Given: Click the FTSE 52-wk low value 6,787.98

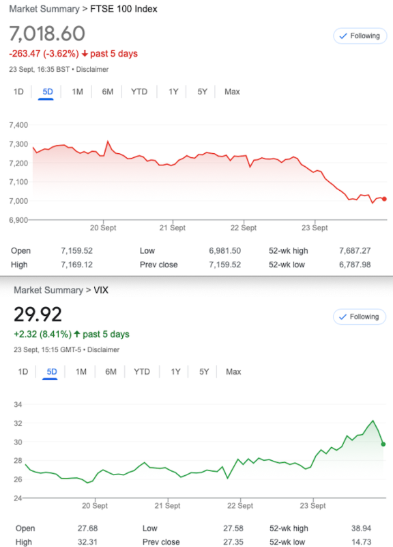Looking at the screenshot, I should [355, 265].
